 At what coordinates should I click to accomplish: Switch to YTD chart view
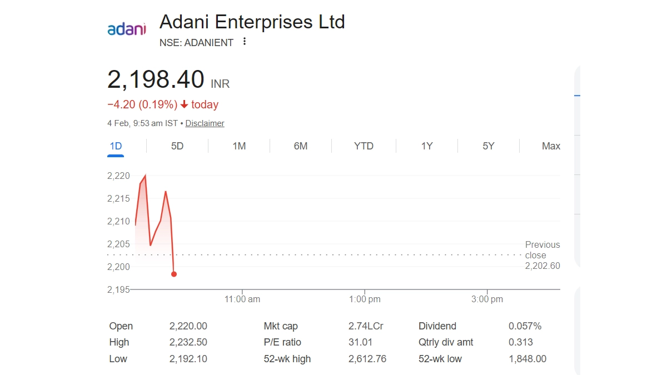point(364,146)
